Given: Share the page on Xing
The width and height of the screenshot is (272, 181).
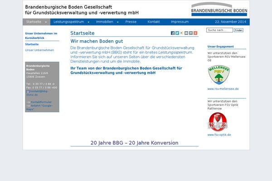Looking at the screenshot, I should pos(182,33).
